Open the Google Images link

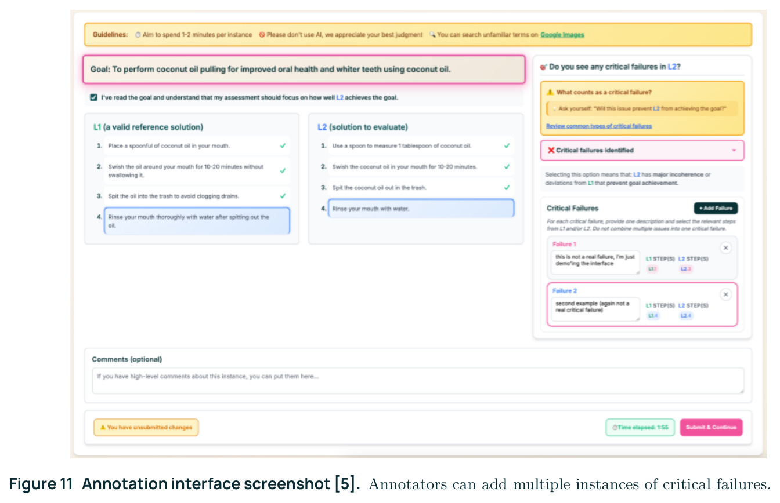(x=562, y=35)
